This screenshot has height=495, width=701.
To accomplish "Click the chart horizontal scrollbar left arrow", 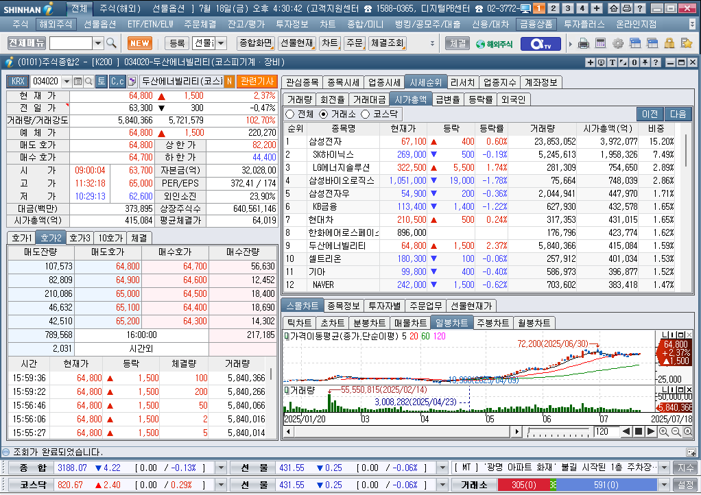I will click(x=288, y=431).
